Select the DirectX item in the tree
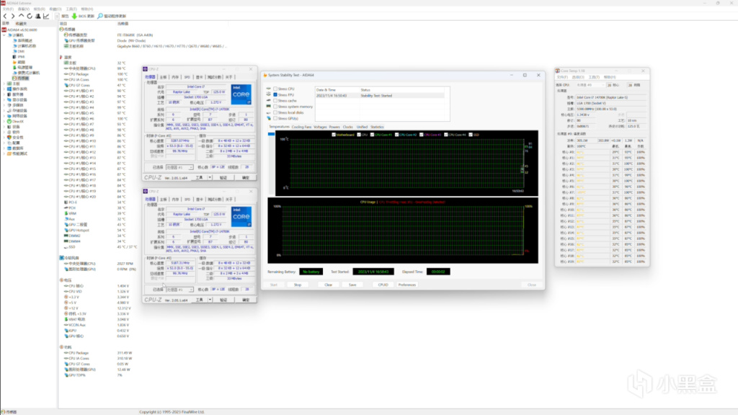Screen dimensions: 738x415 [18, 121]
